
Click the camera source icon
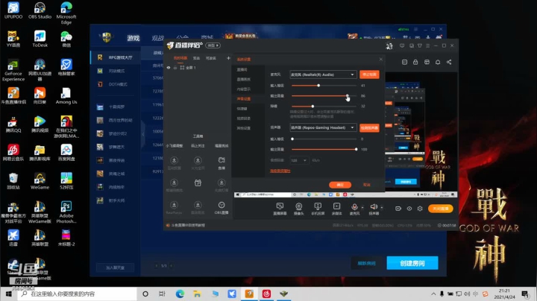(x=298, y=206)
